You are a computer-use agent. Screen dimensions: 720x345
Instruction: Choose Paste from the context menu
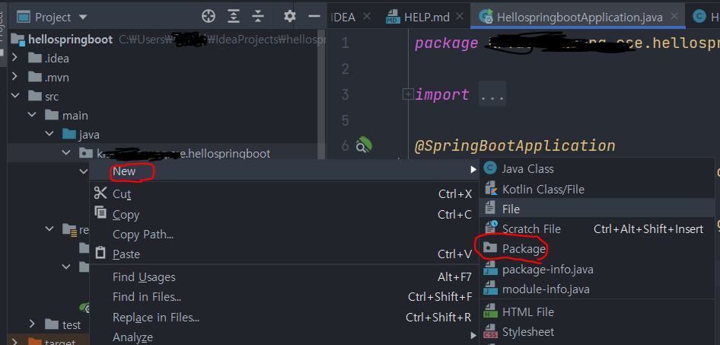[x=285, y=254]
